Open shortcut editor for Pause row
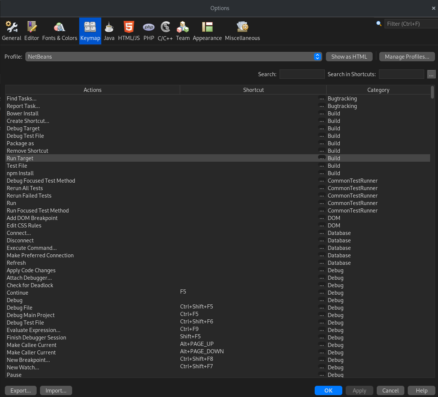Viewport: 438px width, 397px height. tap(321, 375)
